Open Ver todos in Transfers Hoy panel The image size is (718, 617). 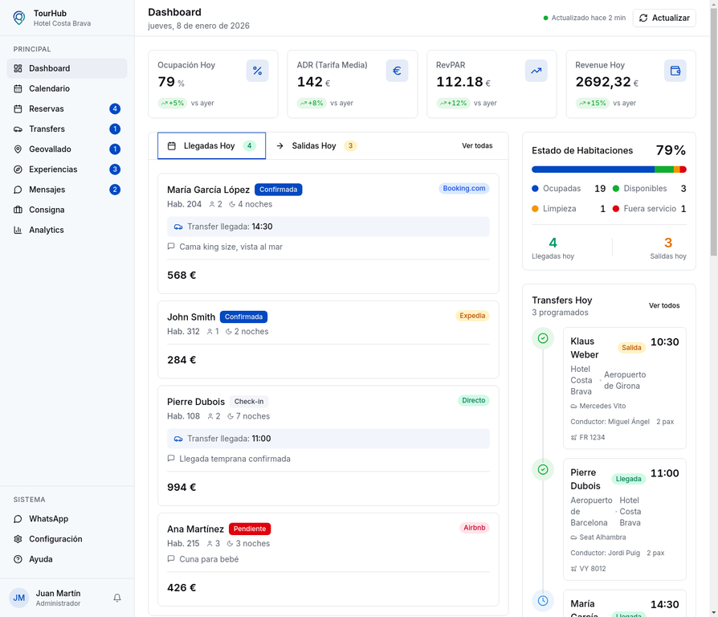(665, 305)
